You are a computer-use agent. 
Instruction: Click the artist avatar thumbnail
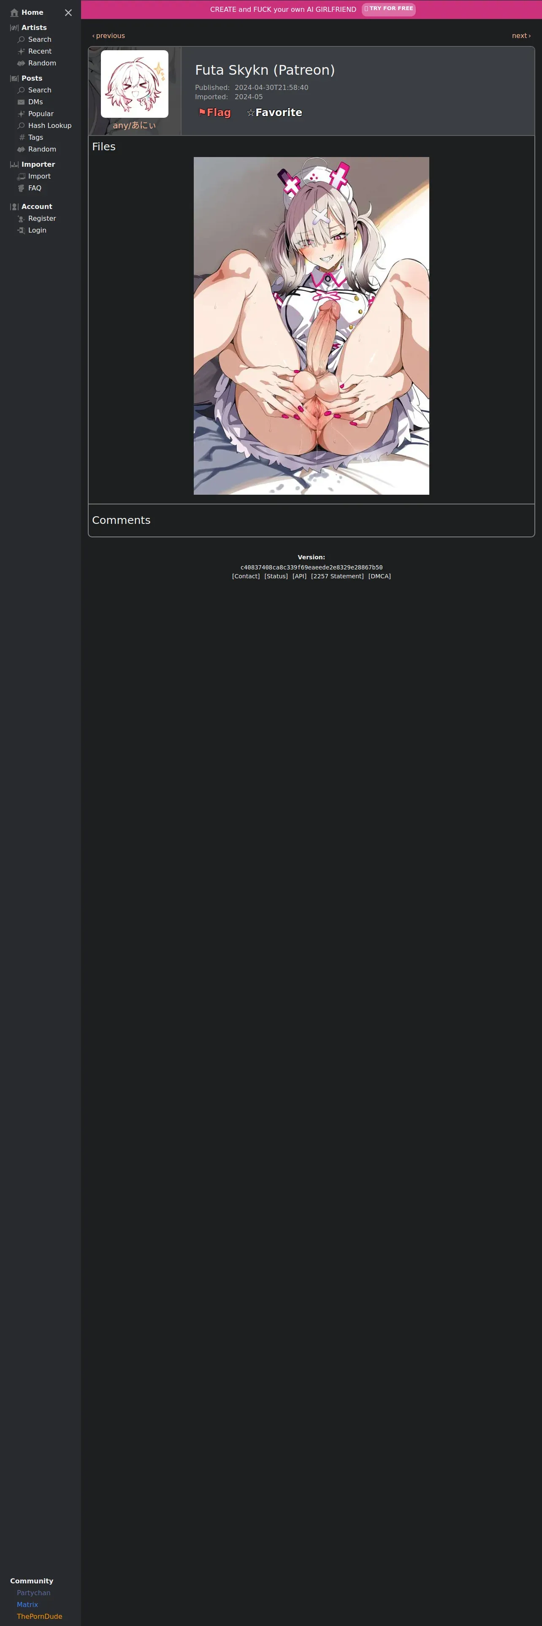[x=134, y=84]
